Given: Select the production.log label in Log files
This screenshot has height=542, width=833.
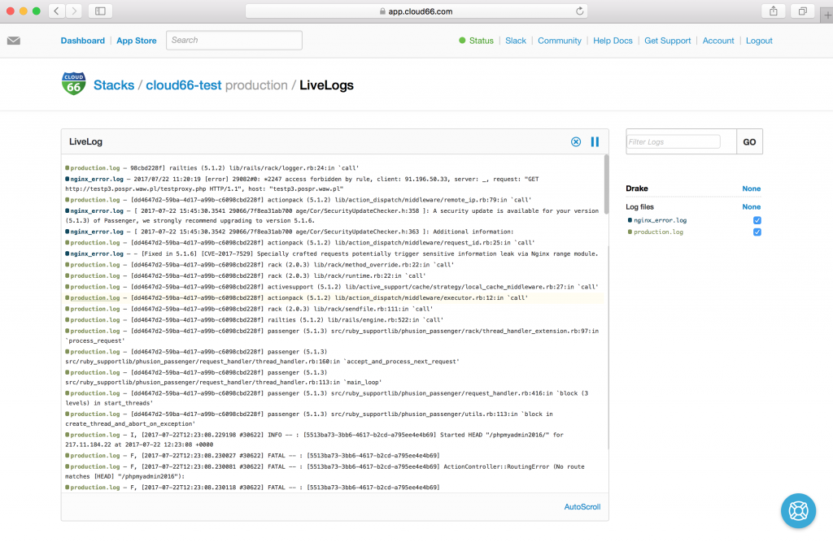Looking at the screenshot, I should [658, 232].
